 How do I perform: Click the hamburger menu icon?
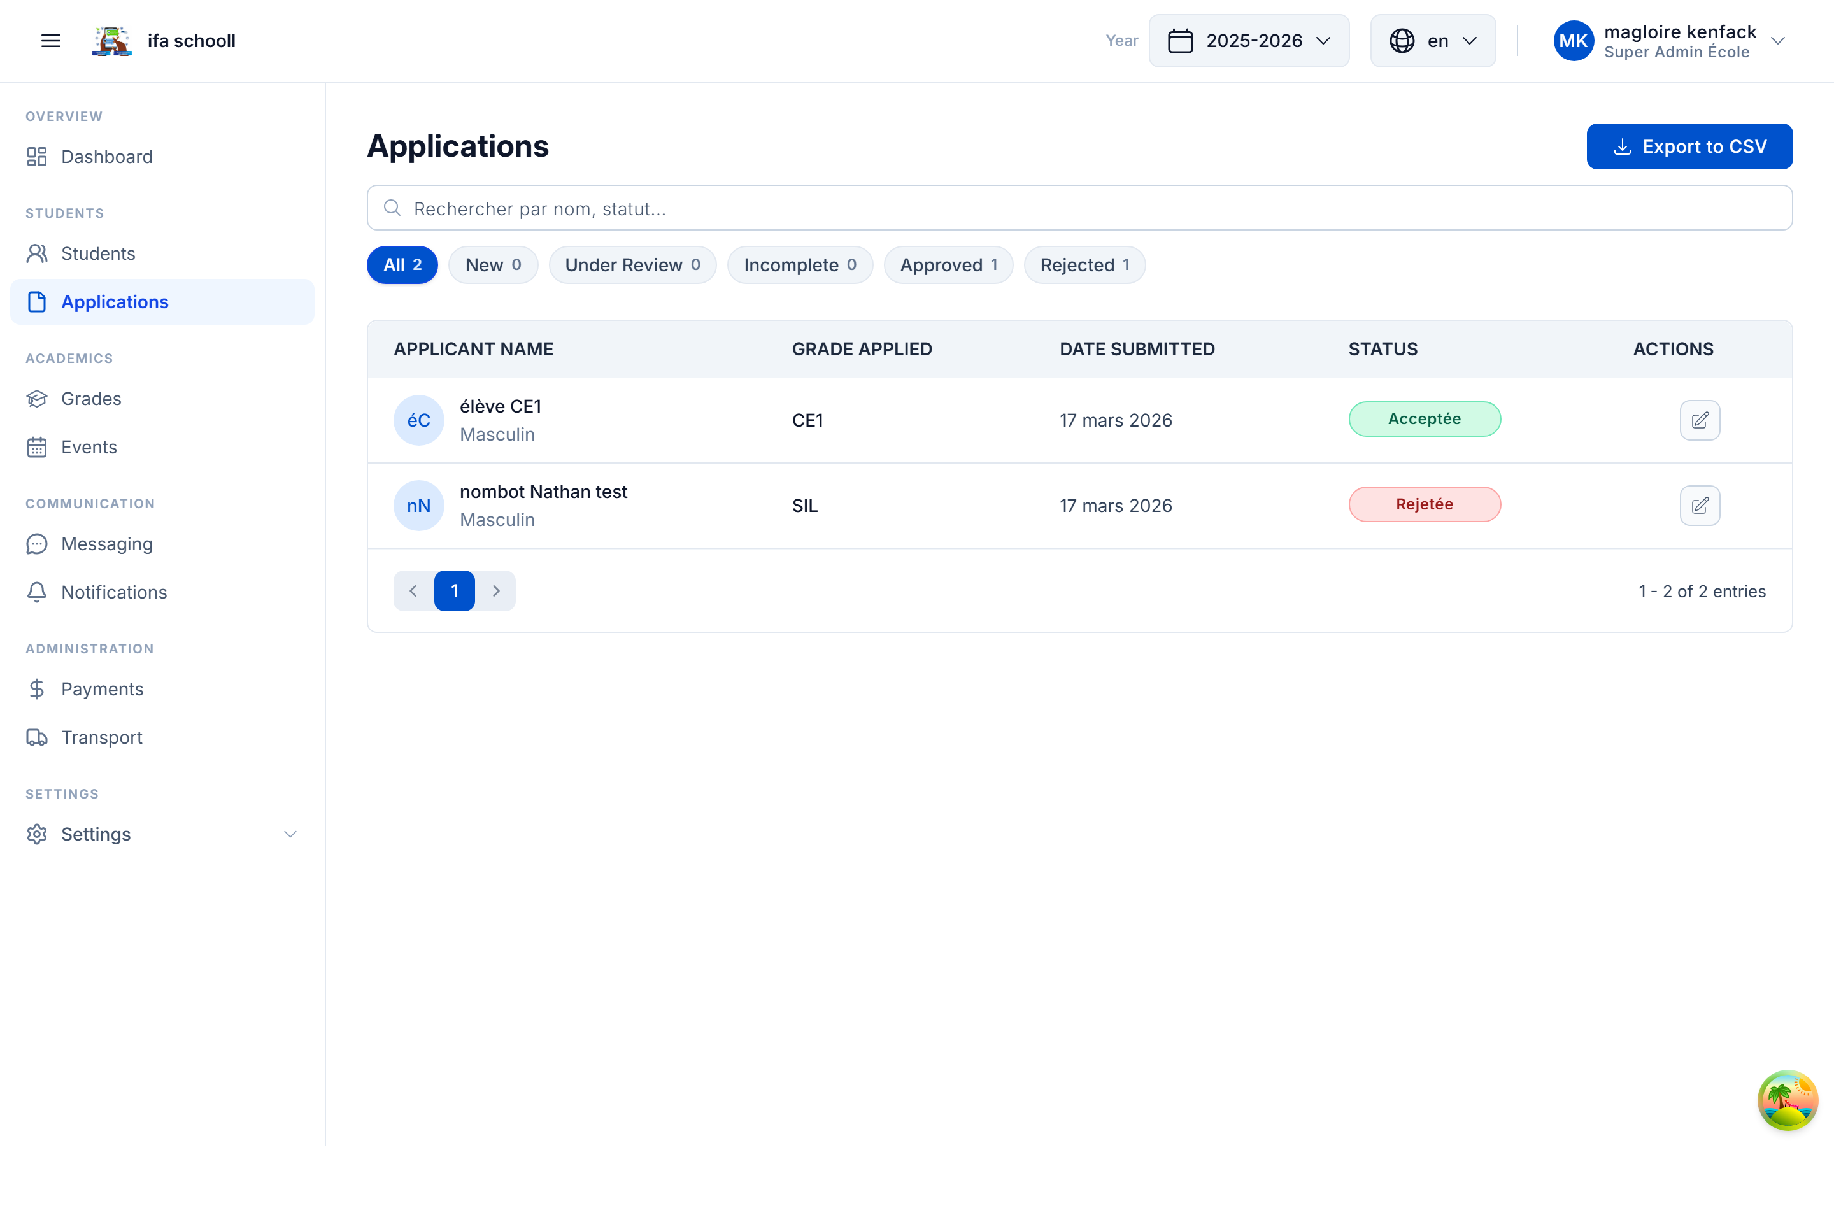coord(51,41)
